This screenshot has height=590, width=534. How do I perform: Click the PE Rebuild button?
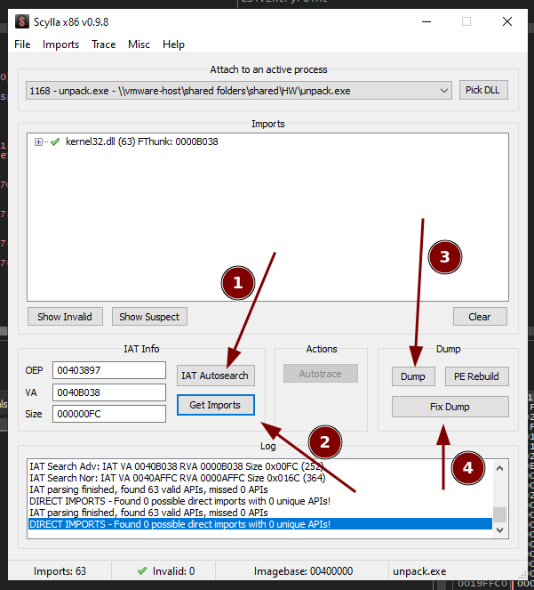(476, 376)
